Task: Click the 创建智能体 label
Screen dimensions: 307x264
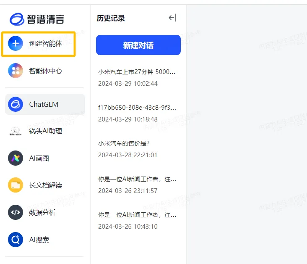Action: 46,43
